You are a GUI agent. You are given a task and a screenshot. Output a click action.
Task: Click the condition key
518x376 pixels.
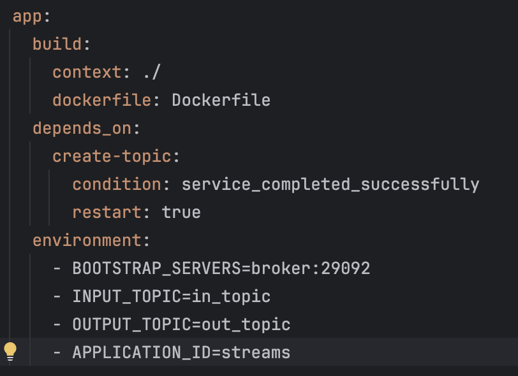tap(117, 184)
